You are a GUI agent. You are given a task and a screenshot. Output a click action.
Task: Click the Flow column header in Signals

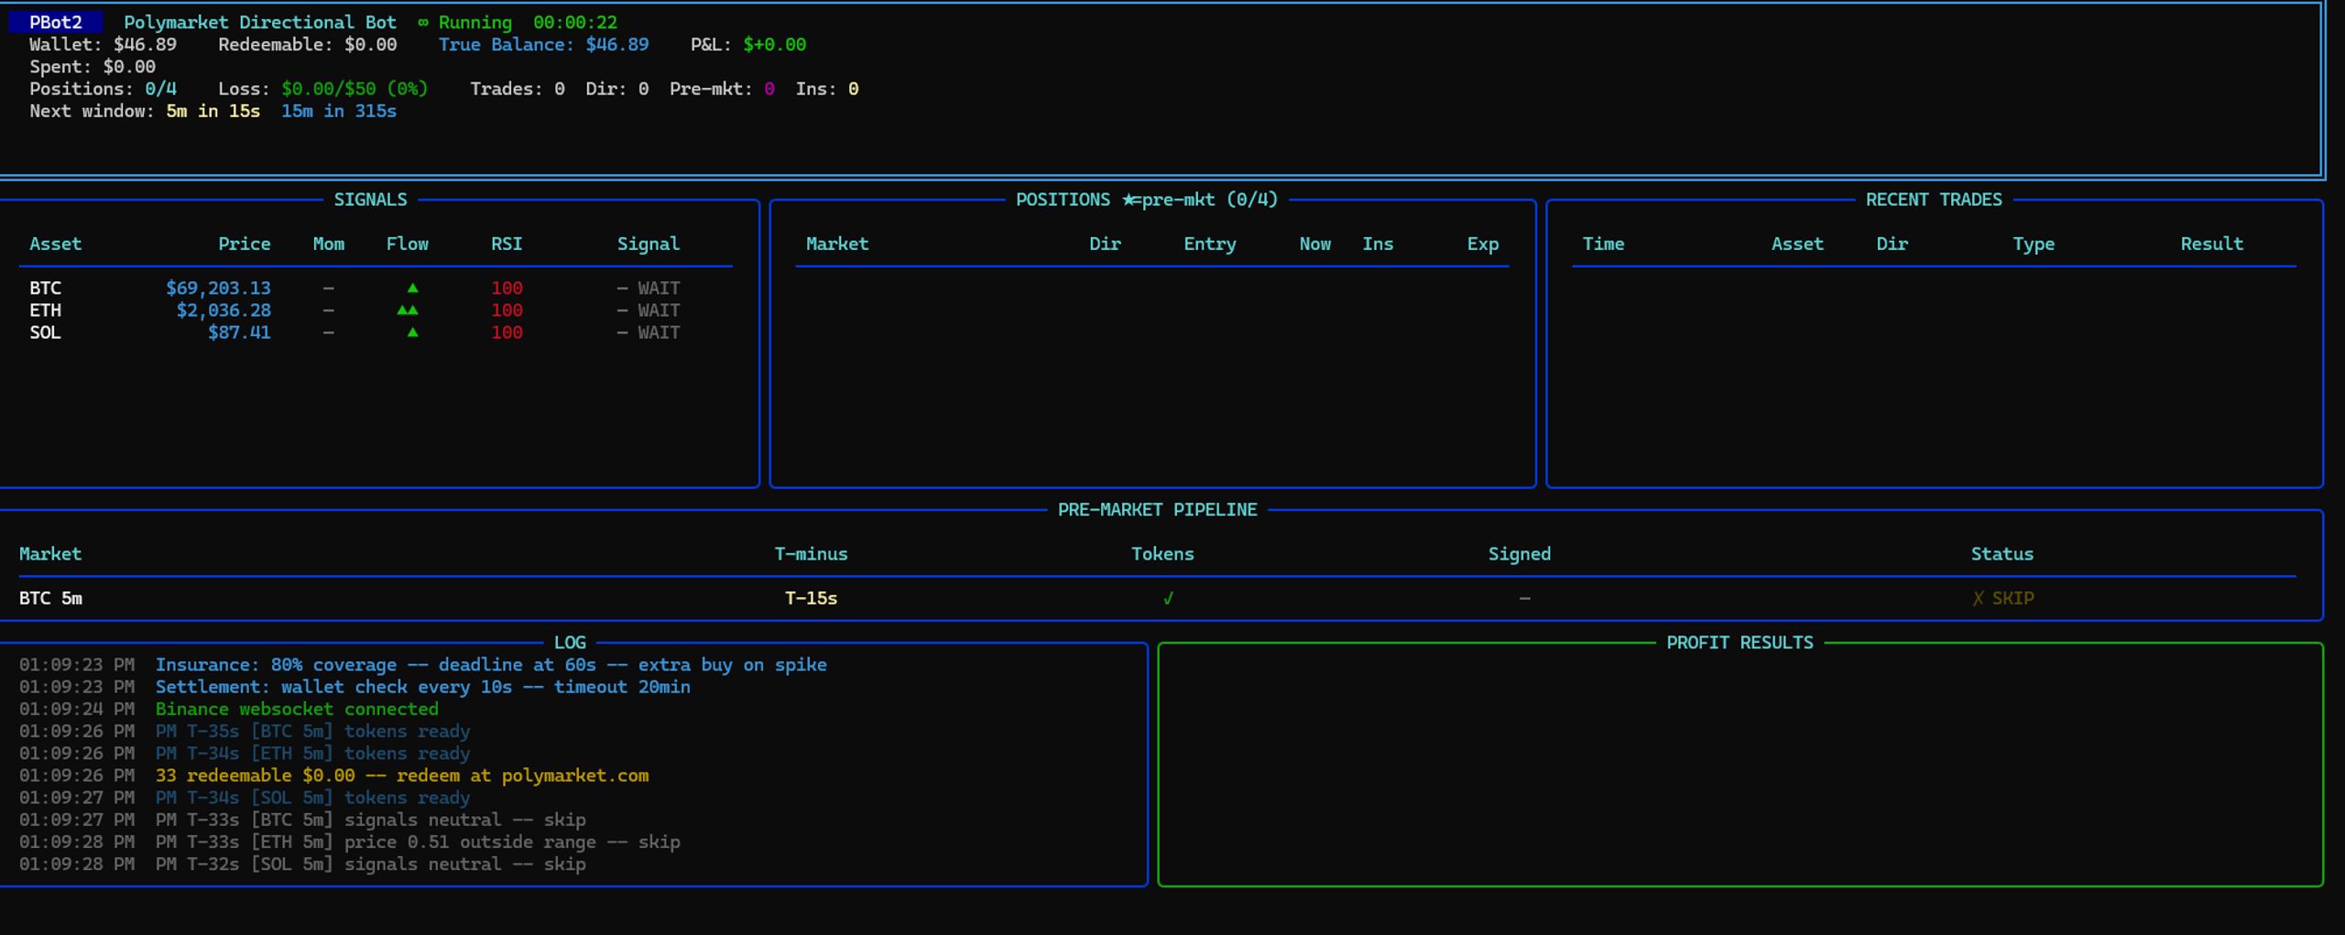[x=408, y=244]
